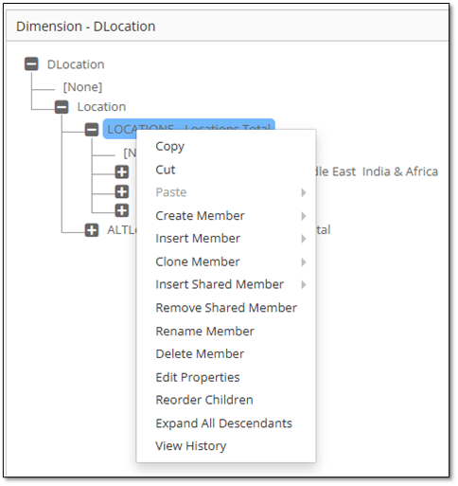
Task: Select the [None] member under DLocation
Action: (x=83, y=87)
